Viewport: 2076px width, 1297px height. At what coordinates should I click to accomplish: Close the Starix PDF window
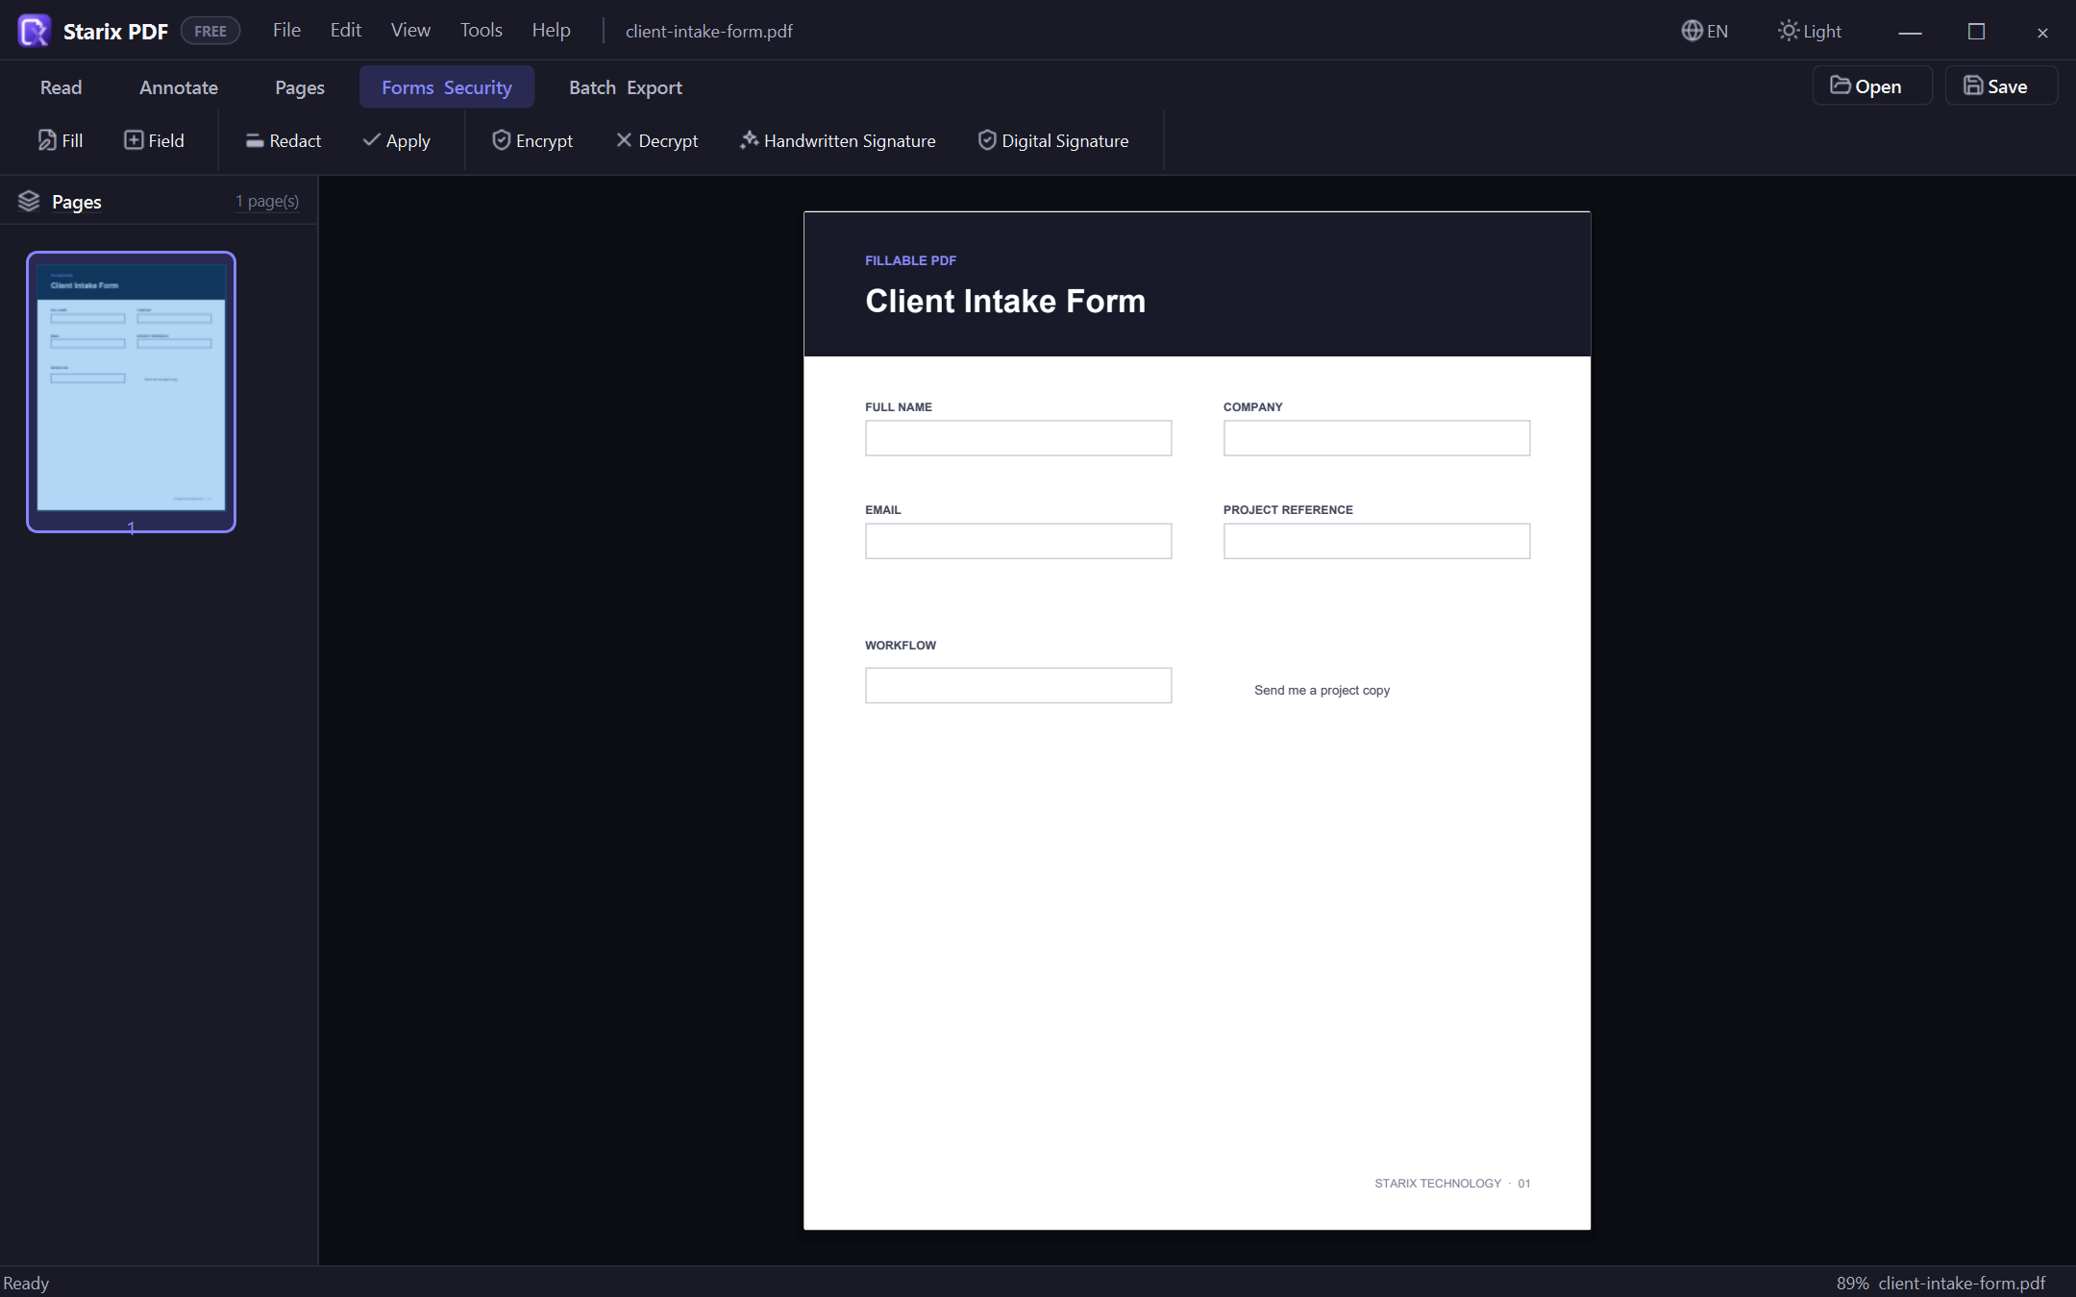[2042, 32]
